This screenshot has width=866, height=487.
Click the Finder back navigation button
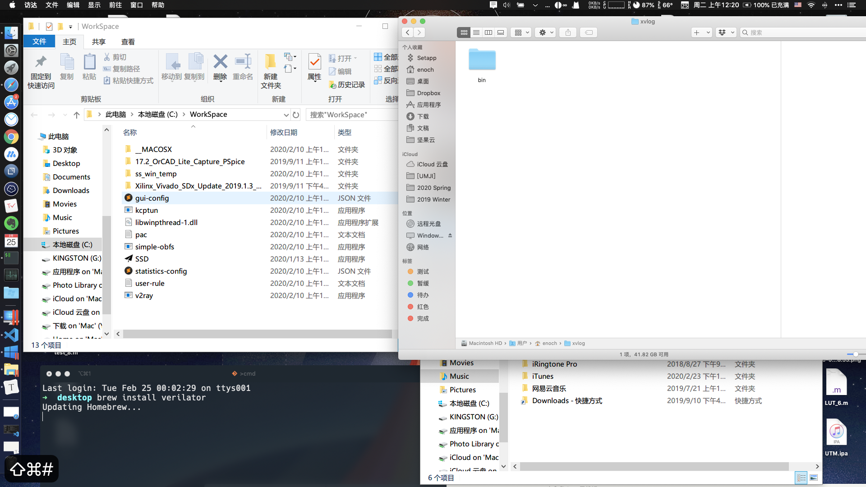(x=407, y=32)
